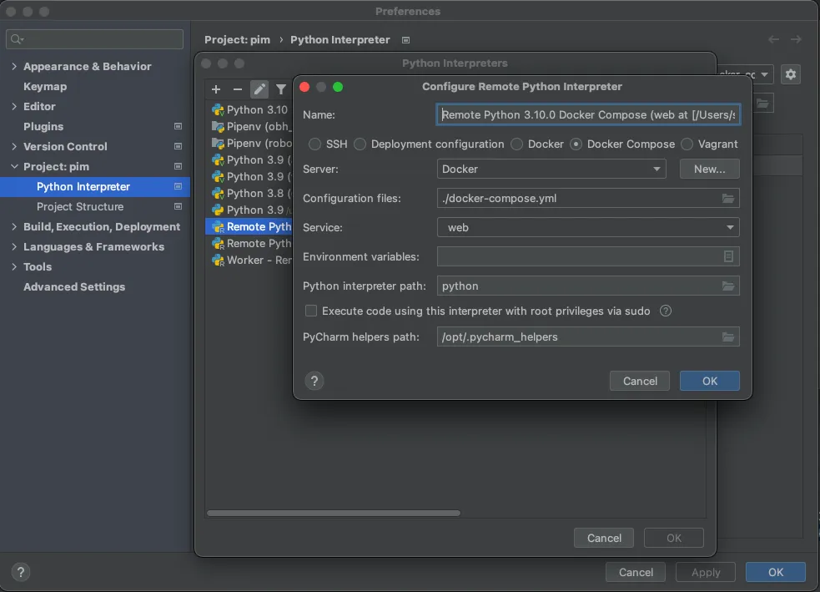
Task: Open the Server dropdown showing Docker
Action: click(x=551, y=169)
